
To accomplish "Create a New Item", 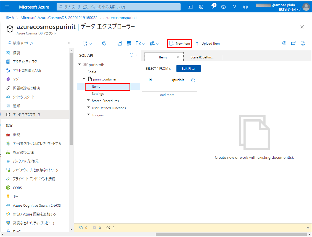I will click(x=179, y=44).
